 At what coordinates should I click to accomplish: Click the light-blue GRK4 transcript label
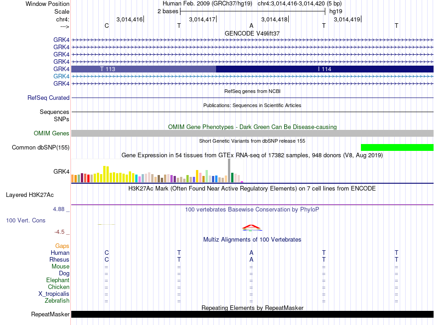61,76
